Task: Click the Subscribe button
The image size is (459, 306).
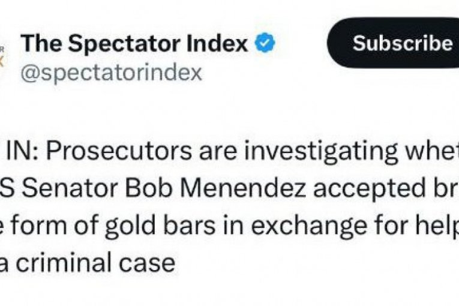Action: 401,43
